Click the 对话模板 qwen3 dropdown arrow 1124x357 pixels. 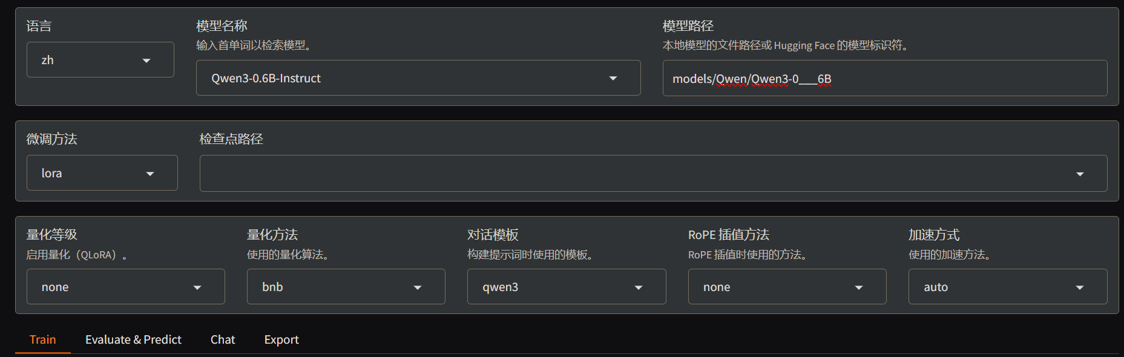[x=639, y=287]
